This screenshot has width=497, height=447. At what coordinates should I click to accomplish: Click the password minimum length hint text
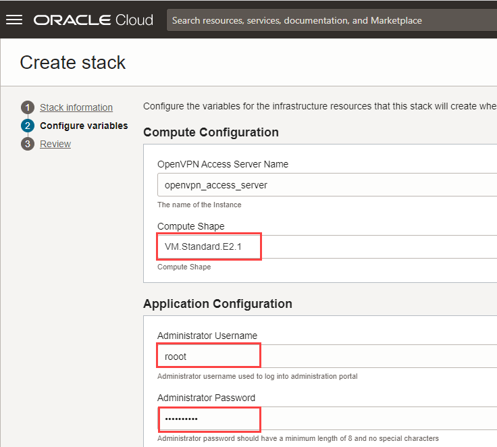298,438
